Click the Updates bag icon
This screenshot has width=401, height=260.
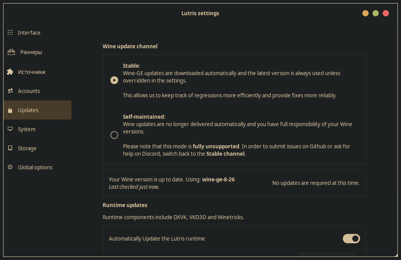(x=11, y=110)
